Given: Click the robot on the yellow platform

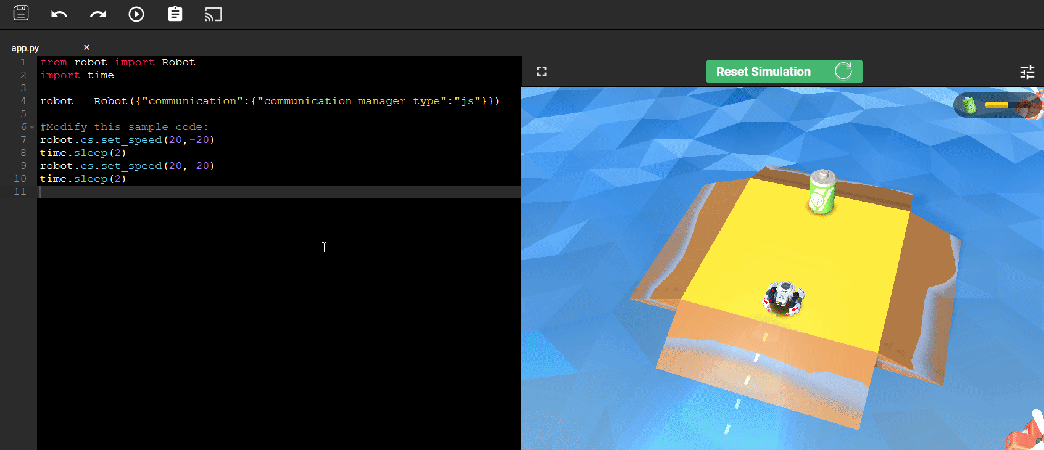Looking at the screenshot, I should 784,298.
